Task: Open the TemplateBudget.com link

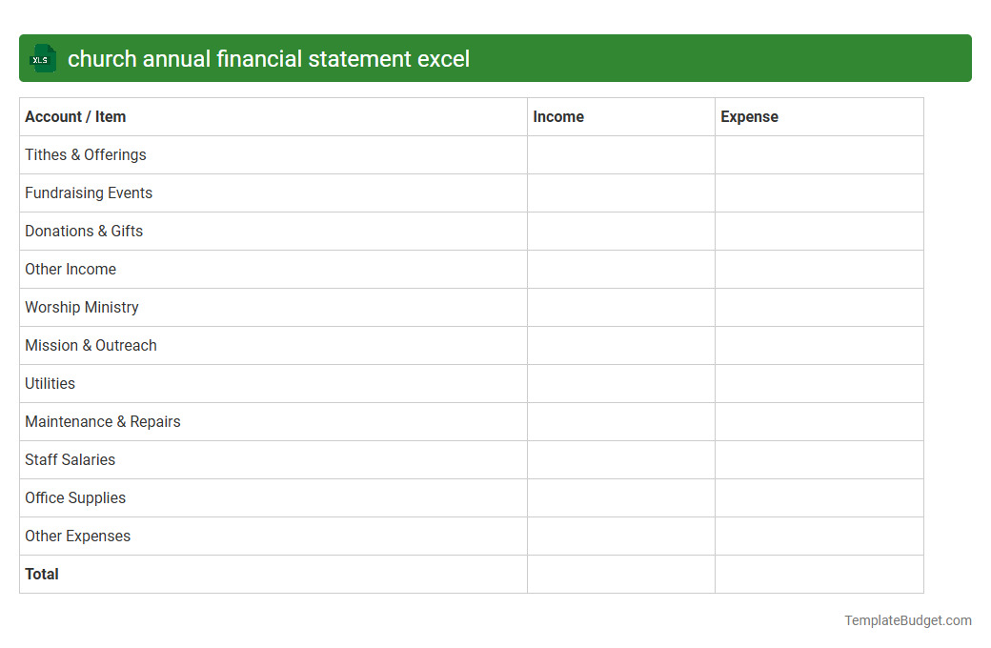Action: coord(907,620)
